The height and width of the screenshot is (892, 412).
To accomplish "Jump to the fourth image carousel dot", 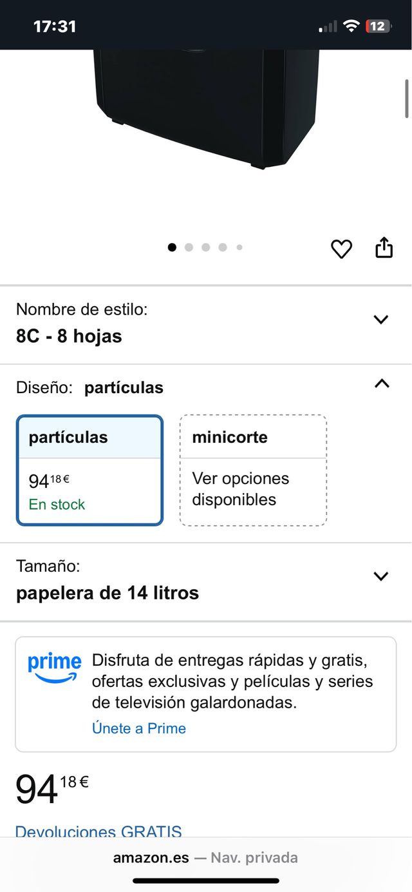I will click(x=222, y=247).
